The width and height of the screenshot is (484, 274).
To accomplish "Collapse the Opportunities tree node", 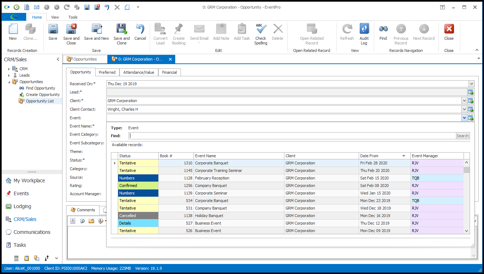I will click(9, 82).
